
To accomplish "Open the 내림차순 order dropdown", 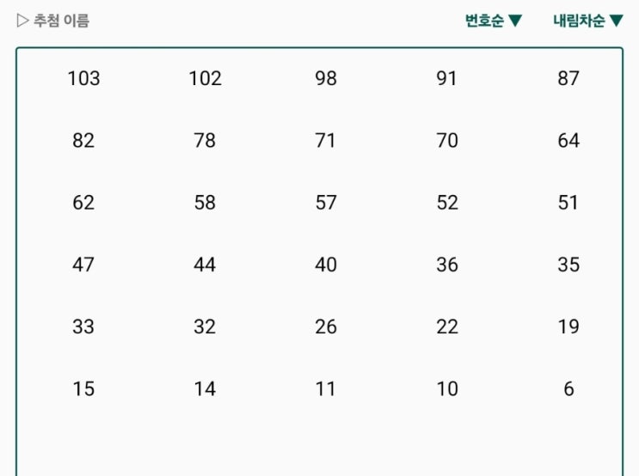I will click(x=588, y=21).
